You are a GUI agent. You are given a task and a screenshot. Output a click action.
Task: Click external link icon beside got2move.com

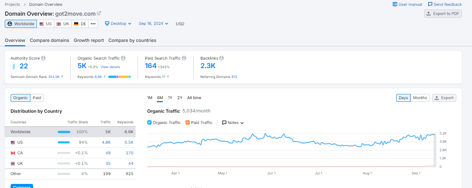pyautogui.click(x=99, y=13)
